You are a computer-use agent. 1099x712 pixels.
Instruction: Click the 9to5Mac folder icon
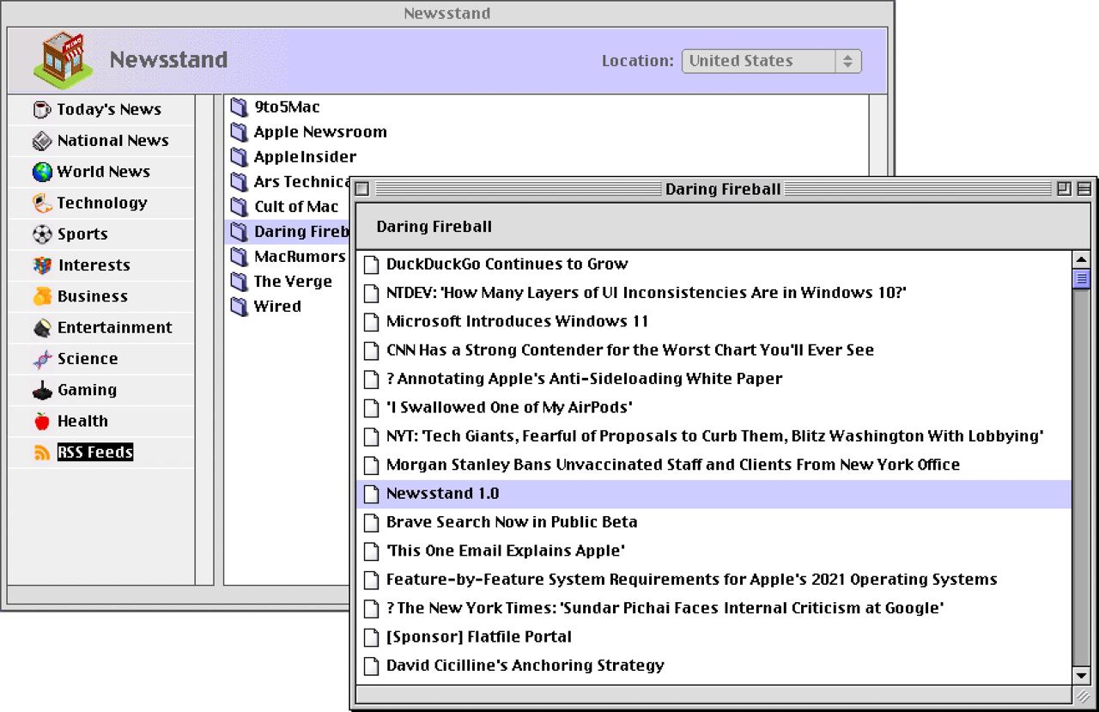click(239, 107)
